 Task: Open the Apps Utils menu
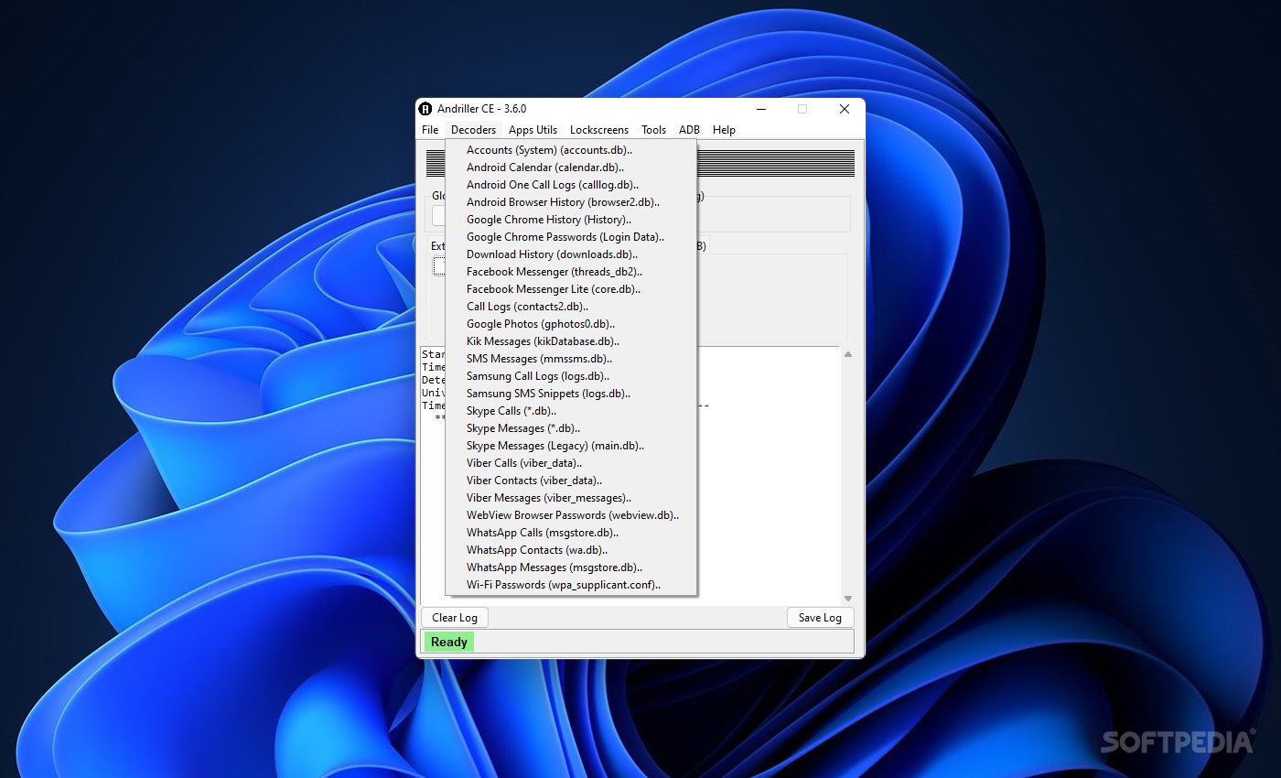(x=533, y=130)
